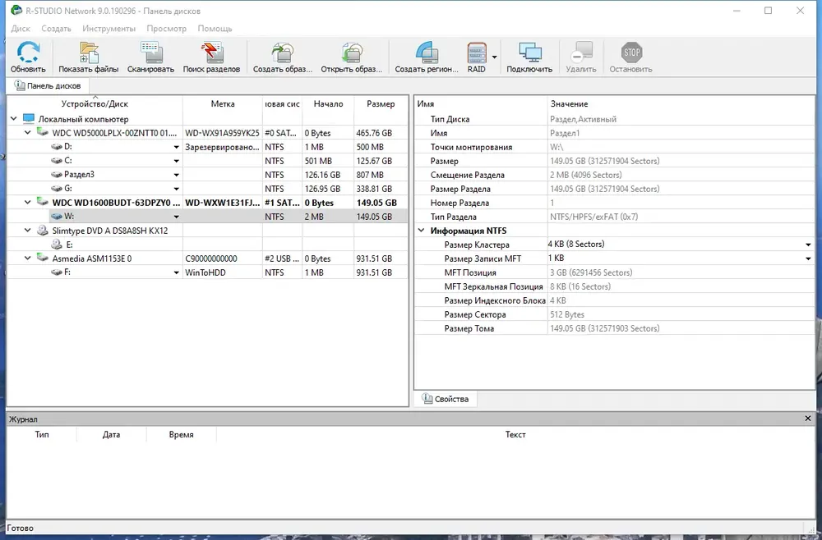Click Создать образ image creation icon
The width and height of the screenshot is (822, 540).
point(283,57)
